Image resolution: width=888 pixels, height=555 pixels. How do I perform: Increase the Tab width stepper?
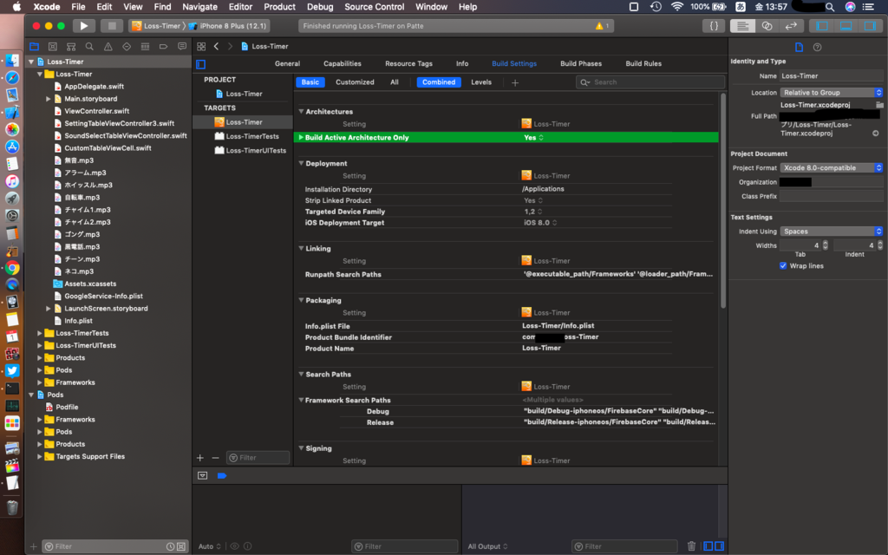(x=826, y=243)
